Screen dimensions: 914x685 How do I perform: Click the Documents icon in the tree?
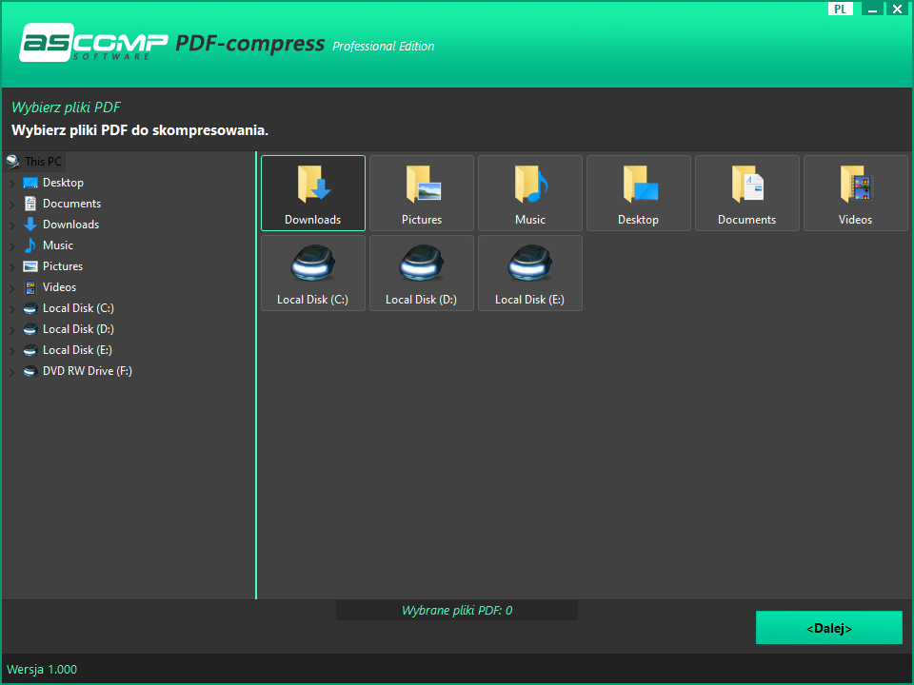(30, 204)
